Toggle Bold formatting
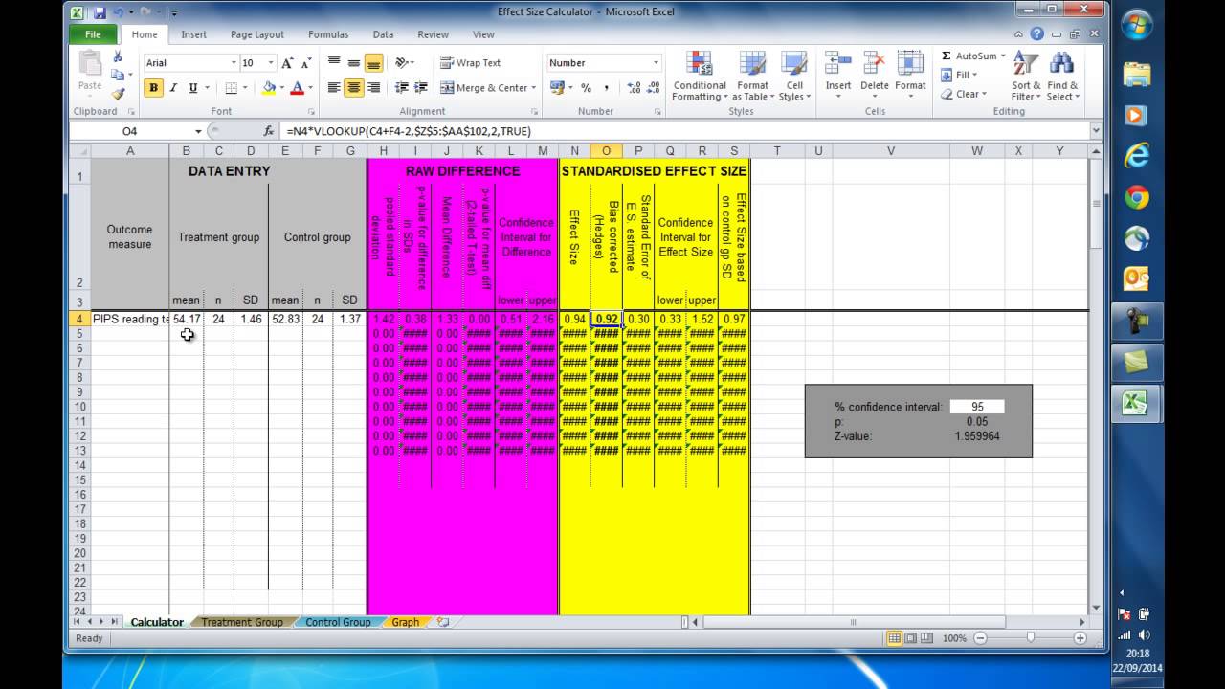The height and width of the screenshot is (689, 1225). (x=153, y=88)
